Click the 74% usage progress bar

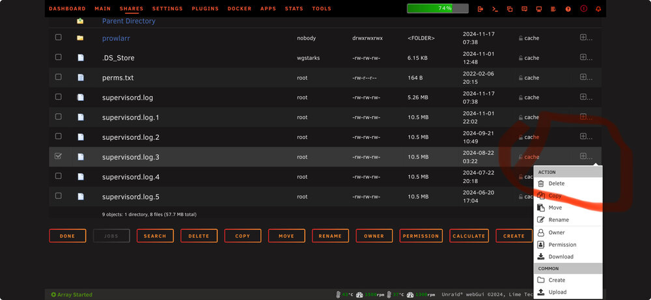click(437, 8)
